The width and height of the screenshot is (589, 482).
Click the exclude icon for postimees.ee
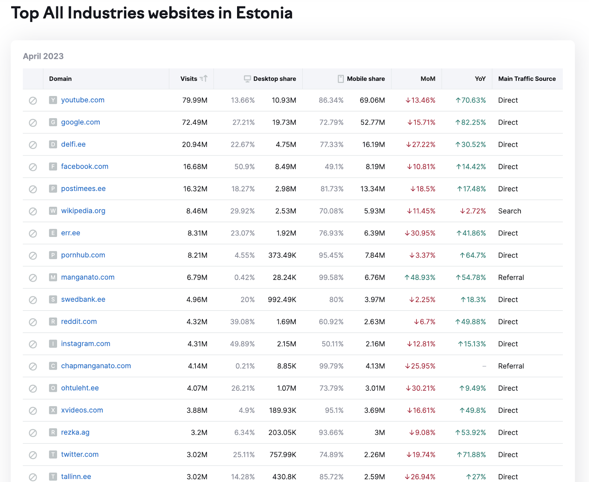pyautogui.click(x=33, y=189)
